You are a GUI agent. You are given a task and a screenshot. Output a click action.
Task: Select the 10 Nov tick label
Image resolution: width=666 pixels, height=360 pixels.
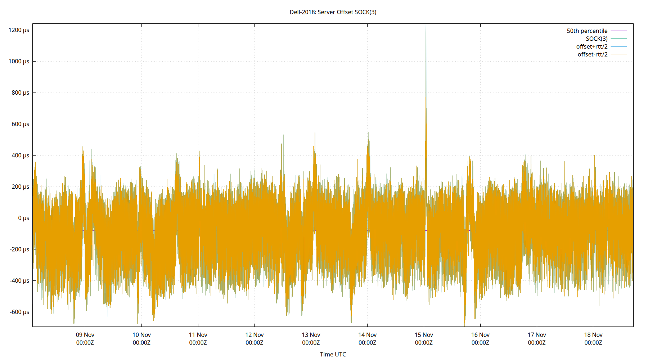141,334
